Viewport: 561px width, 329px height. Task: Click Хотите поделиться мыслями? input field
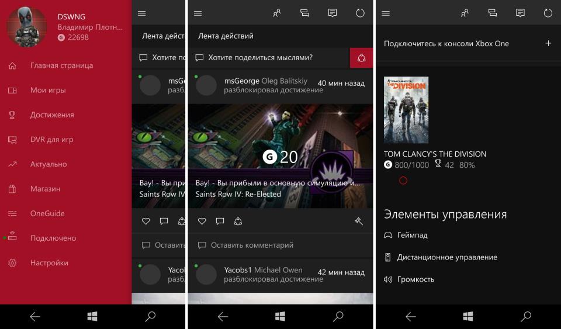(x=269, y=58)
